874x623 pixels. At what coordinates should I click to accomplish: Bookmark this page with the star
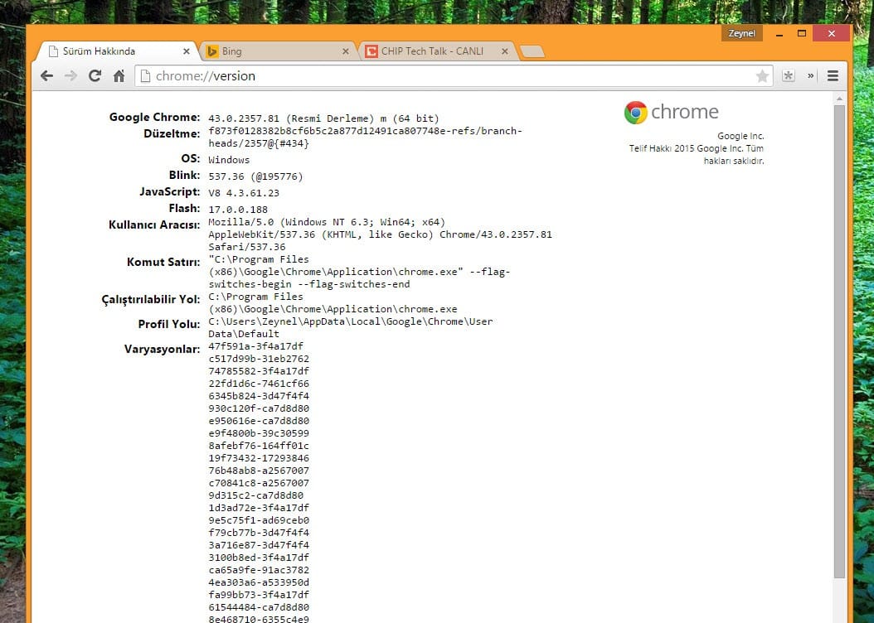(762, 76)
